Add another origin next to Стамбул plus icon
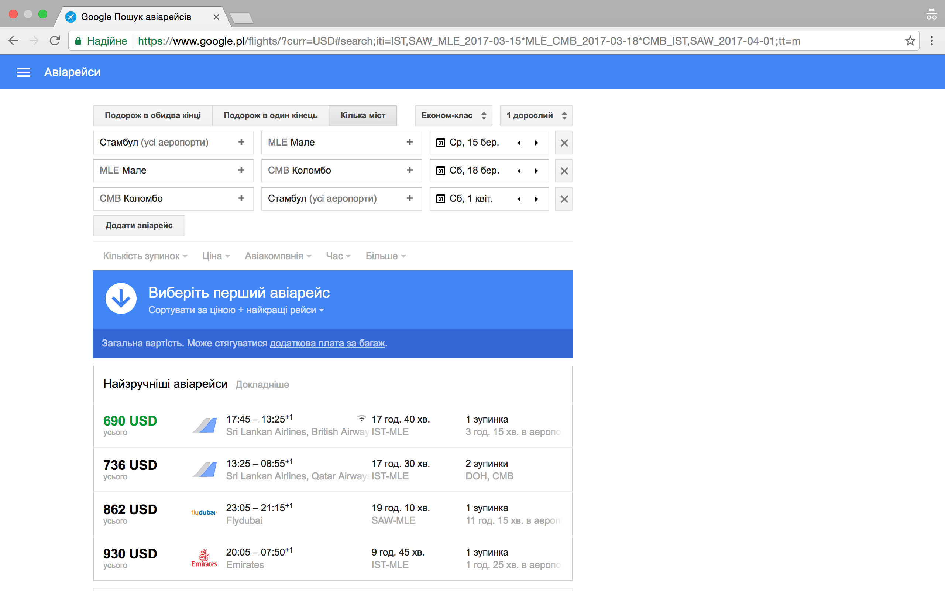The height and width of the screenshot is (591, 945). (x=241, y=142)
